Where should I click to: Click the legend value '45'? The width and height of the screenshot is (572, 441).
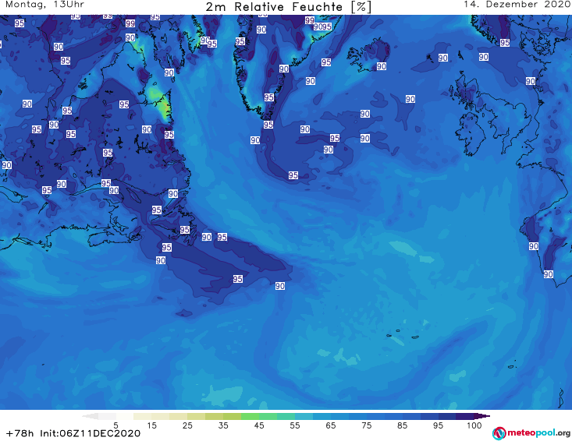pos(259,425)
